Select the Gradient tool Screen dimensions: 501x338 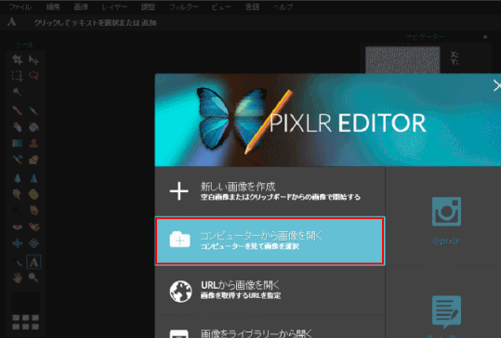click(18, 143)
